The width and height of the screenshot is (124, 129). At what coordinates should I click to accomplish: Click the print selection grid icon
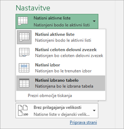[24, 68]
